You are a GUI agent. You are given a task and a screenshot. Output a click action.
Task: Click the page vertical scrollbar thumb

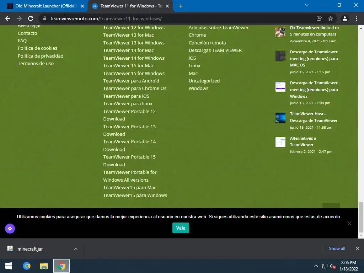click(361, 217)
